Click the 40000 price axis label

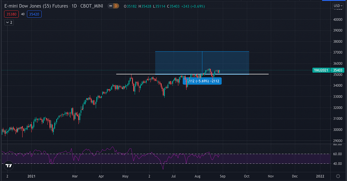[338, 19]
